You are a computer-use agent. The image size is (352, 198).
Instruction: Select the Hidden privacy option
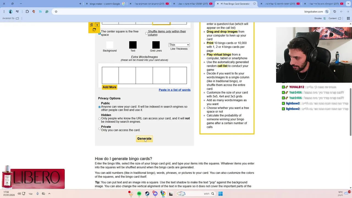[100, 119]
